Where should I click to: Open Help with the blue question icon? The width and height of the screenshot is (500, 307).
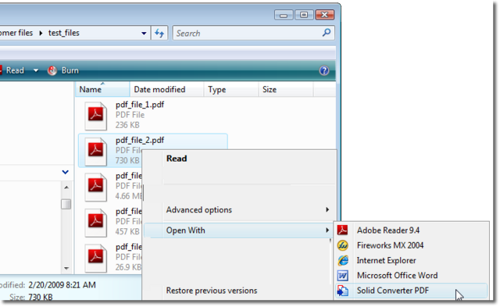[x=324, y=70]
